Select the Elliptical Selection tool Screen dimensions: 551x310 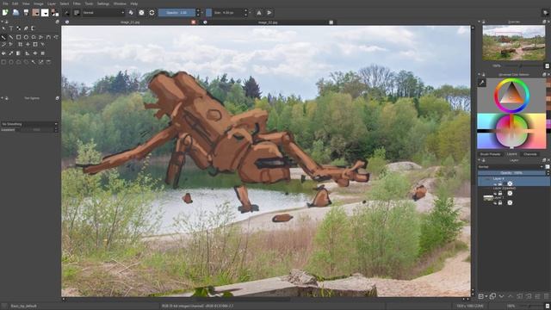click(11, 62)
